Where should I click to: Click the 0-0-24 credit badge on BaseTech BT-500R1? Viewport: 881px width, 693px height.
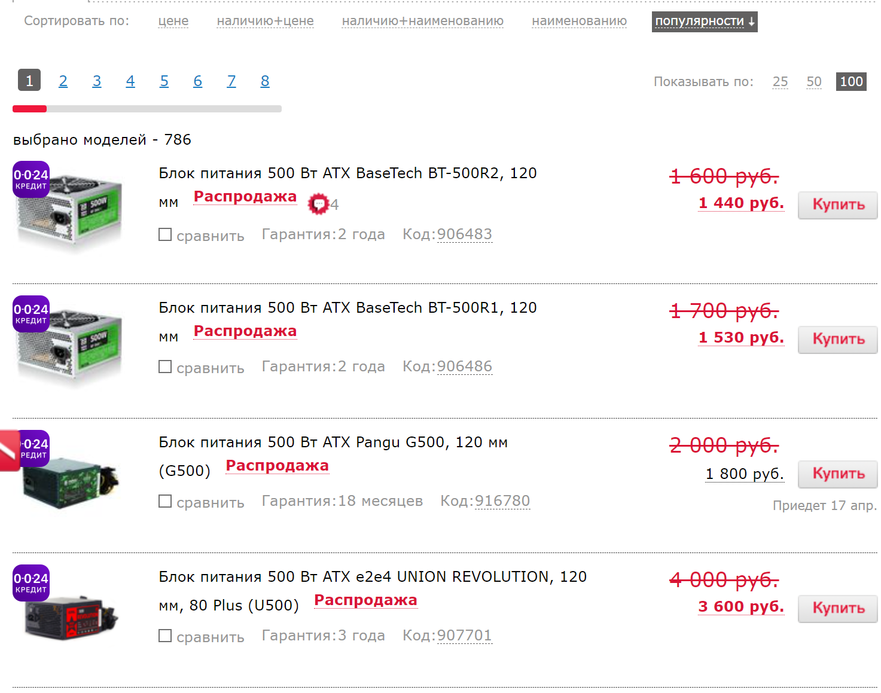[31, 313]
